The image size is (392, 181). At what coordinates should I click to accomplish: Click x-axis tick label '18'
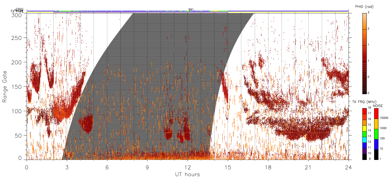[268, 167]
